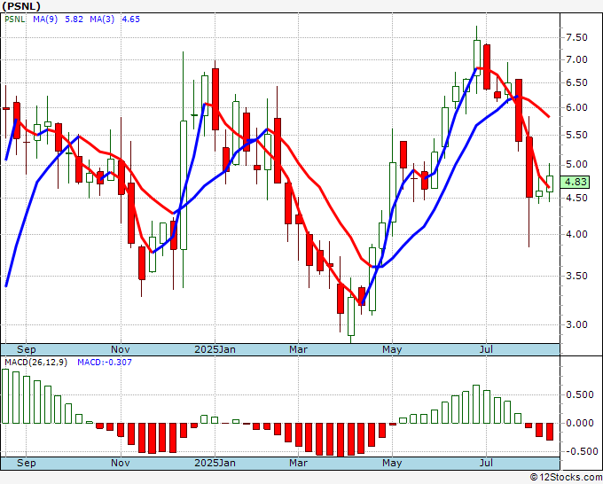Click the 7.00 price axis label

(576, 60)
